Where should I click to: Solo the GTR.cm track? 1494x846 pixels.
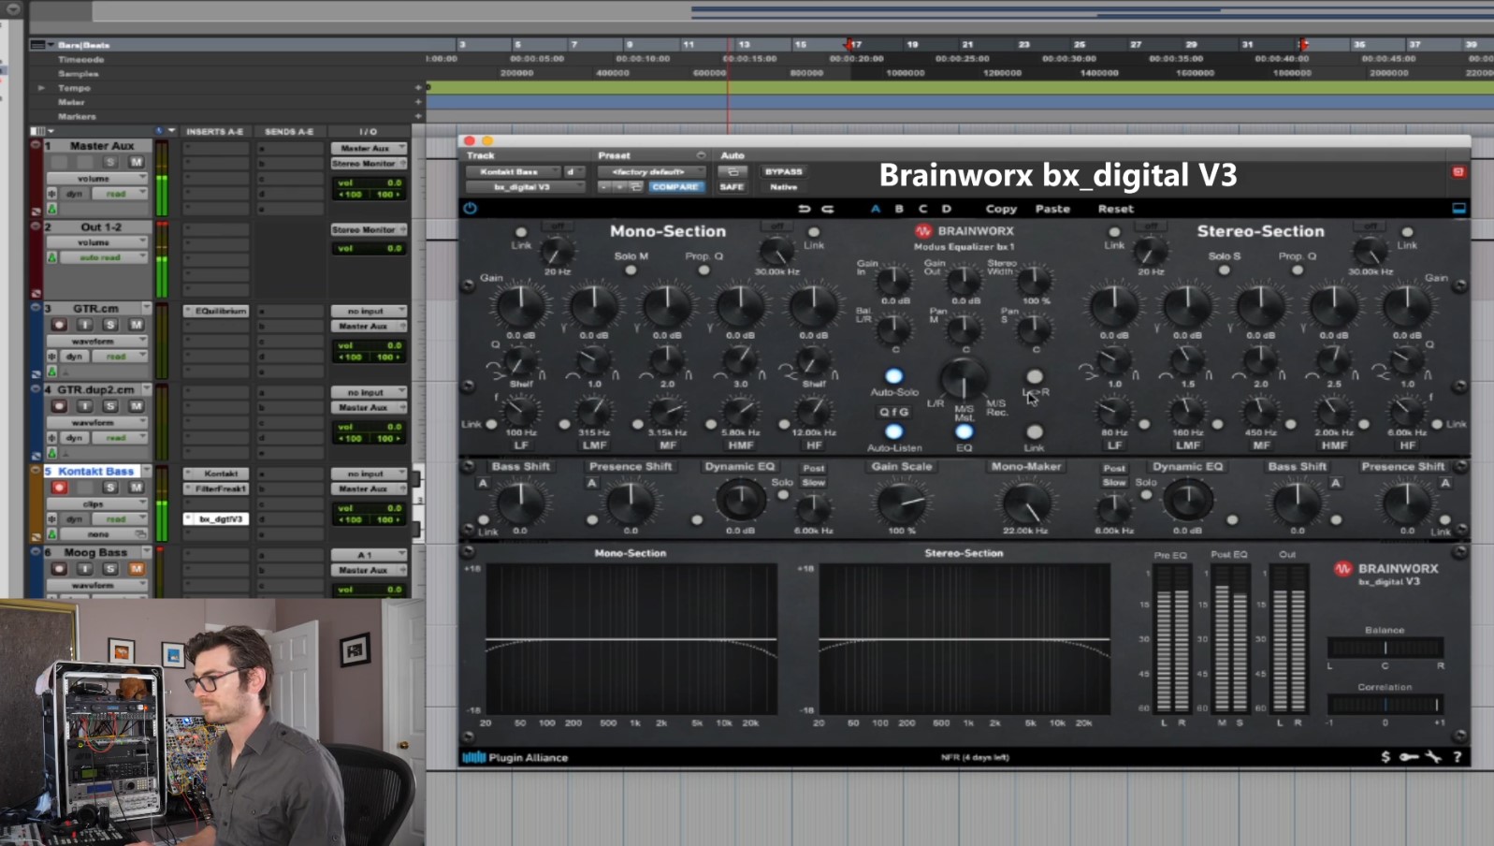[x=110, y=325]
